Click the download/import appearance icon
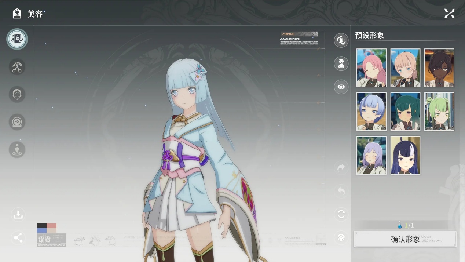Viewport: 465px width, 262px height. pyautogui.click(x=18, y=215)
